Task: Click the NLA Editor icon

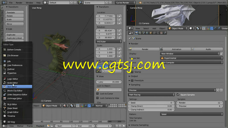Action: point(5,104)
